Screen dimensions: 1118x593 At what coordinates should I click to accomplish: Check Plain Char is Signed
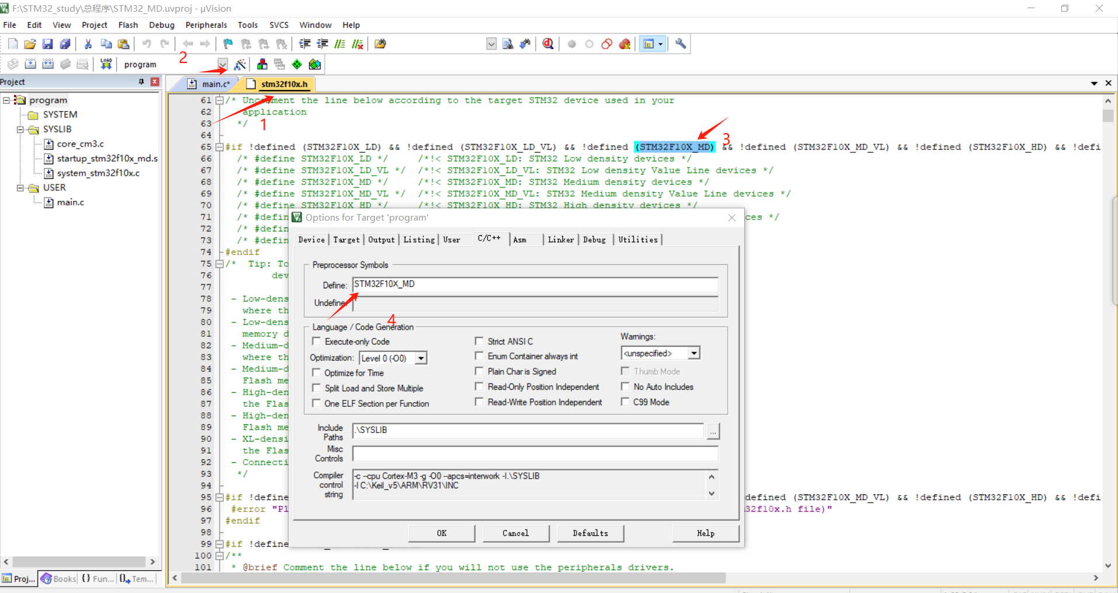click(x=479, y=371)
